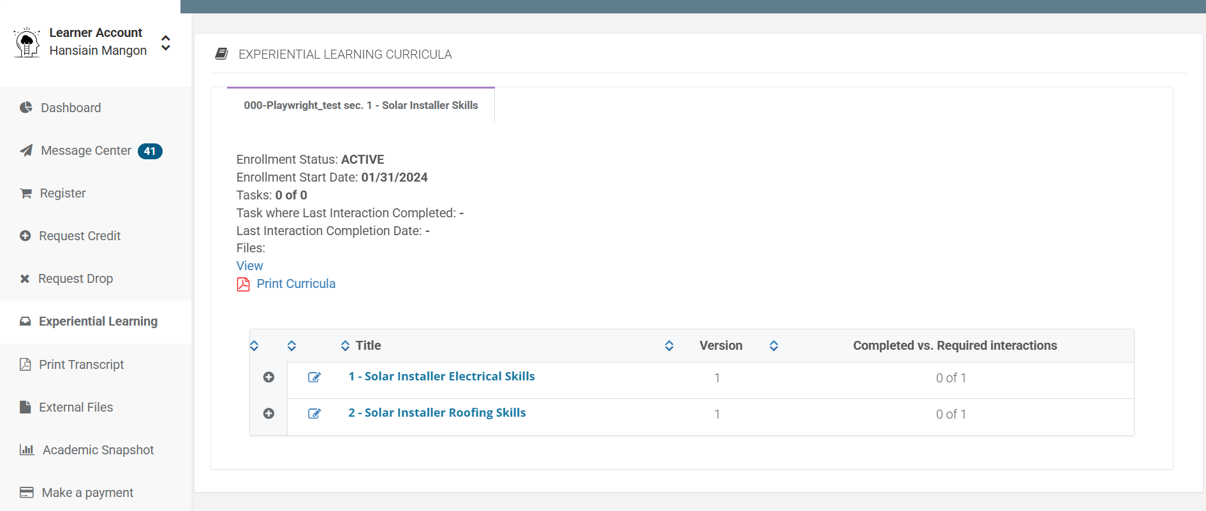Expand the Solar Installer Electrical Skills row

[268, 377]
